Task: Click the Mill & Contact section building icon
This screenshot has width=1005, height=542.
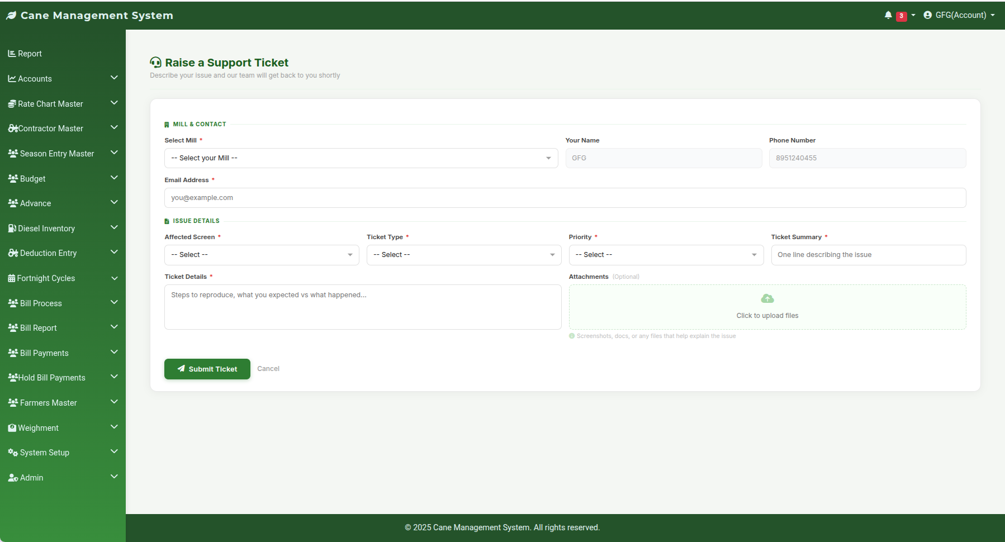Action: point(167,125)
